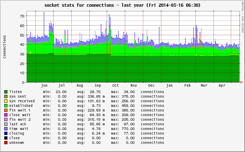Click the vertical connections y-axis label

pos(5,47)
